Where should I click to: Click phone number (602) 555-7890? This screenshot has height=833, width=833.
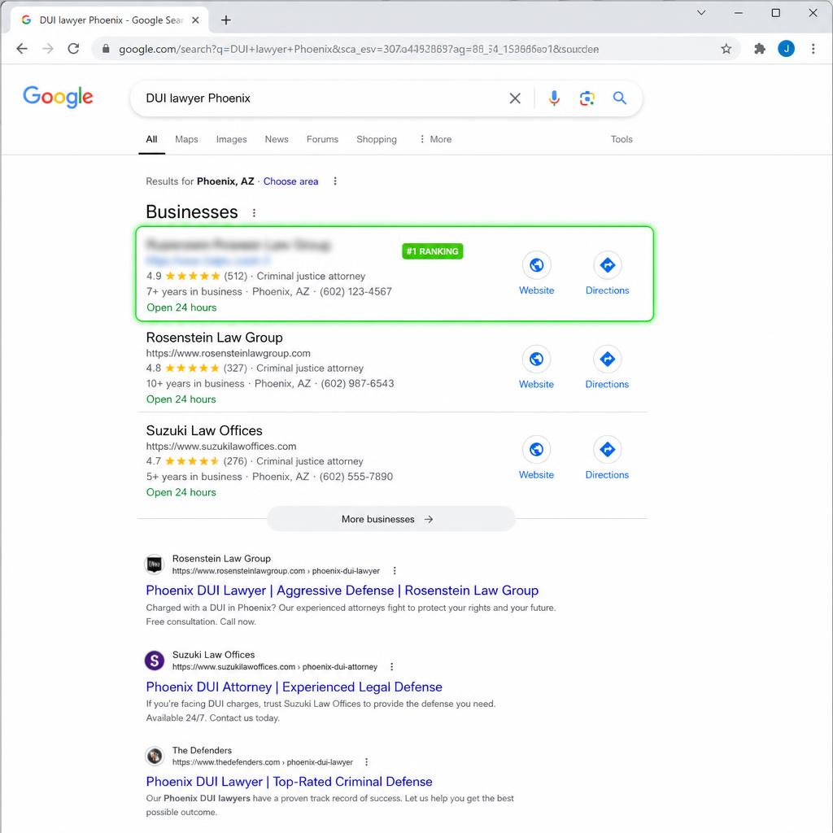coord(356,477)
